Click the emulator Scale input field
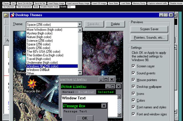The image size is (183, 121). pos(71,7)
